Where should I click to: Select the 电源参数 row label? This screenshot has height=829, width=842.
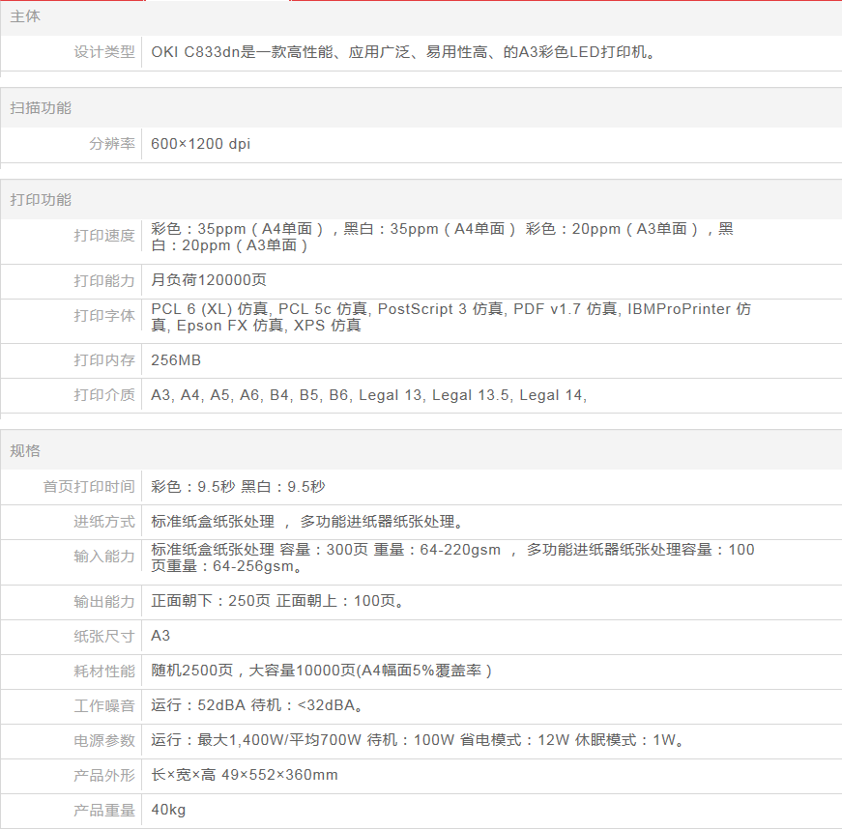point(104,741)
